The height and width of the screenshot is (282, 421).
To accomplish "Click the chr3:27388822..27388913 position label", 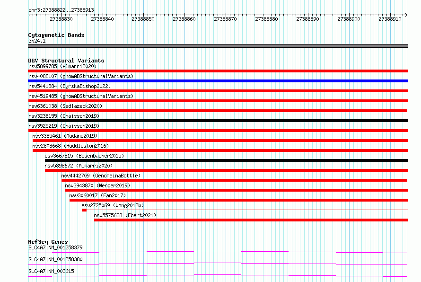I will 61,10.
